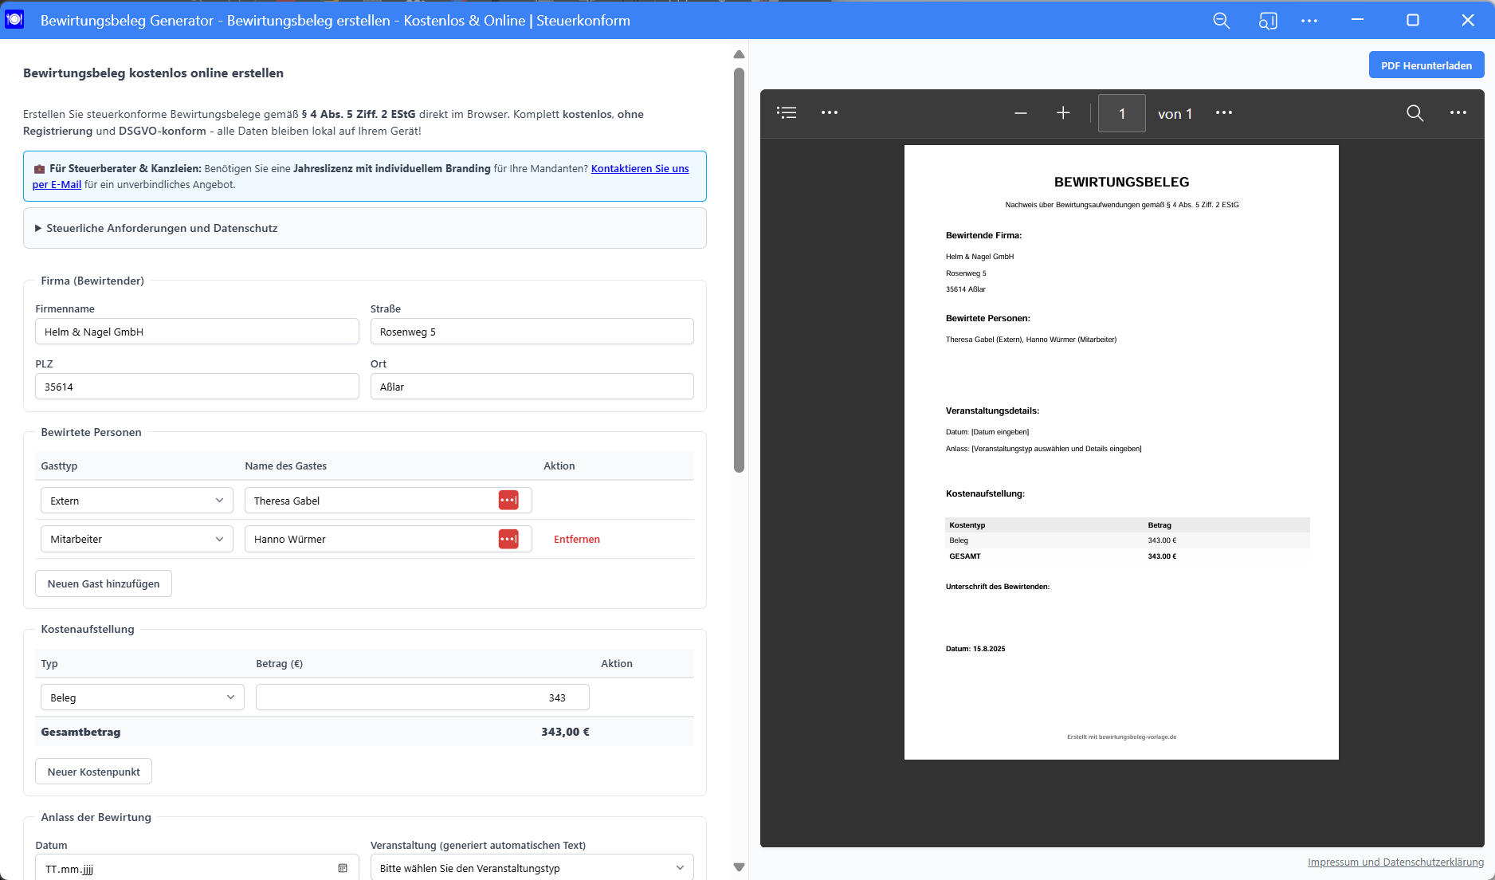Open Gasttyp dropdown showing Extern
Image resolution: width=1495 pixels, height=880 pixels.
pos(137,501)
